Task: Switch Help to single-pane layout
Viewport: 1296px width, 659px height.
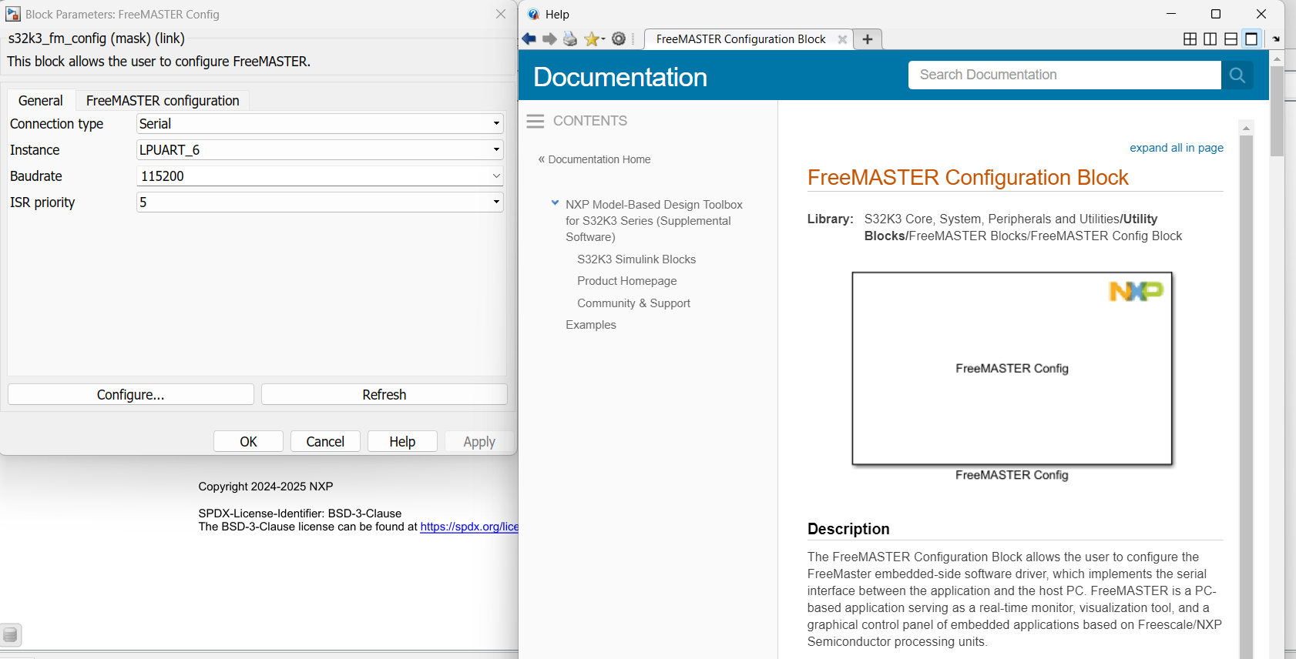Action: [1252, 39]
